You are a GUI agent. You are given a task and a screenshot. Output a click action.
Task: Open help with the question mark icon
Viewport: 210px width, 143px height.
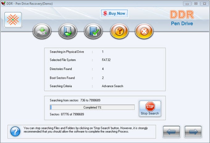coord(119,31)
